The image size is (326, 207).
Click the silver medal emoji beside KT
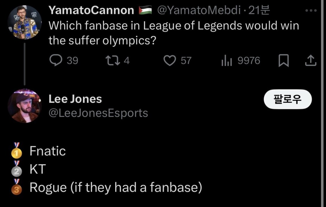[16, 169]
